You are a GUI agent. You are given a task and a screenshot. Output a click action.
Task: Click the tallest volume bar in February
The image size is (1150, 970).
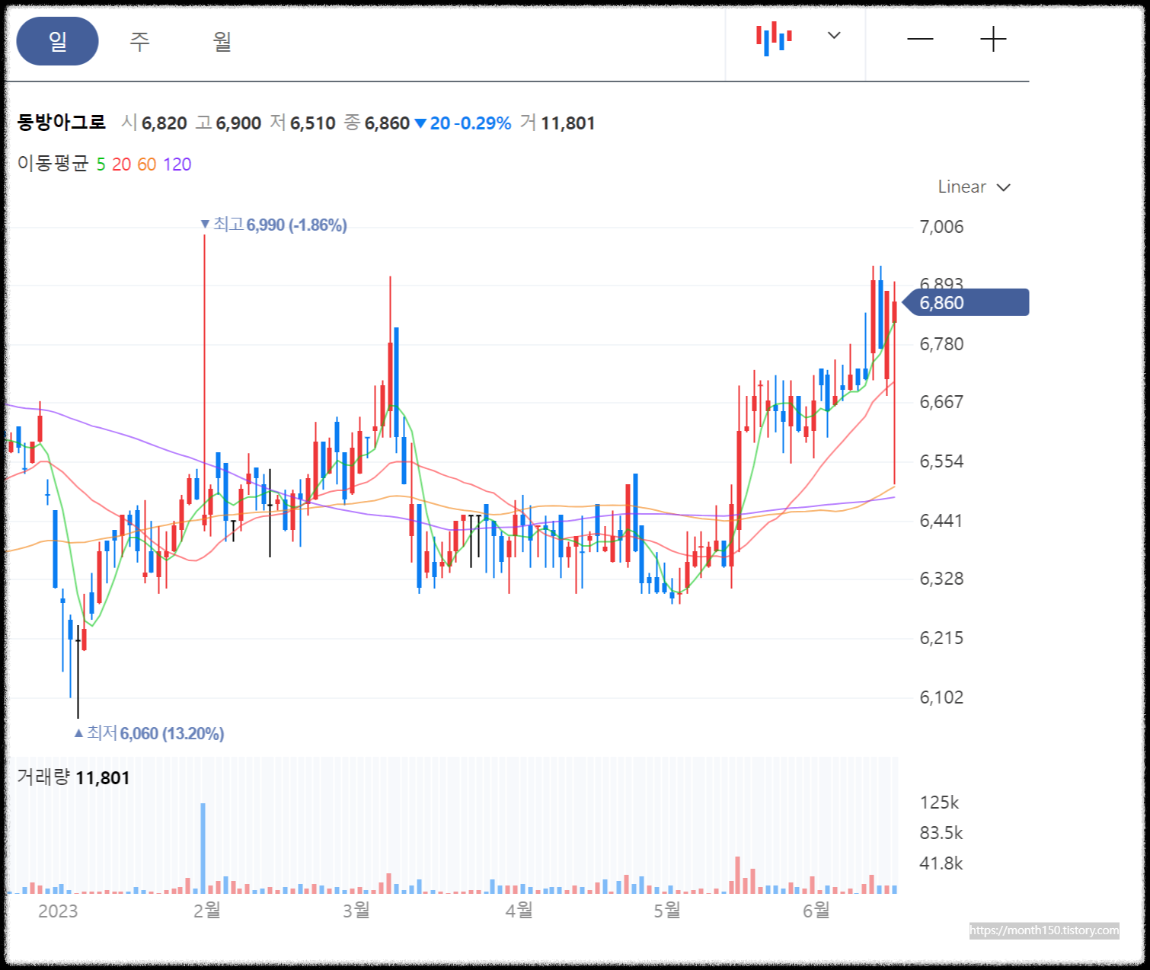(x=203, y=848)
